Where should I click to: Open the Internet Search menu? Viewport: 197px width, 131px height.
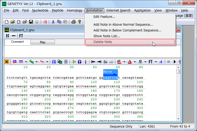click(x=118, y=10)
